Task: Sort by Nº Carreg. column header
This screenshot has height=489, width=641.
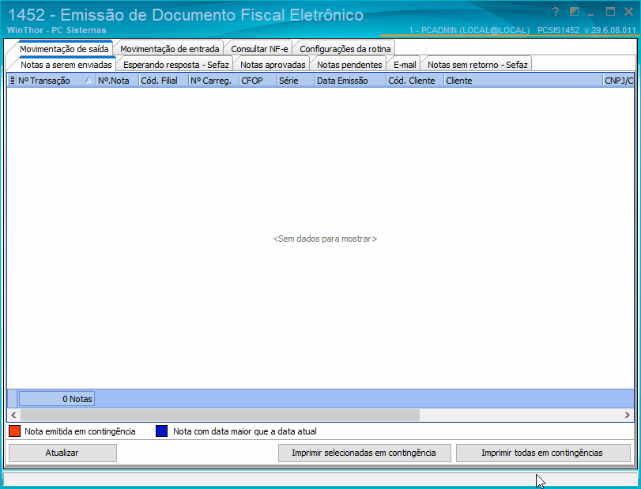Action: pos(214,81)
